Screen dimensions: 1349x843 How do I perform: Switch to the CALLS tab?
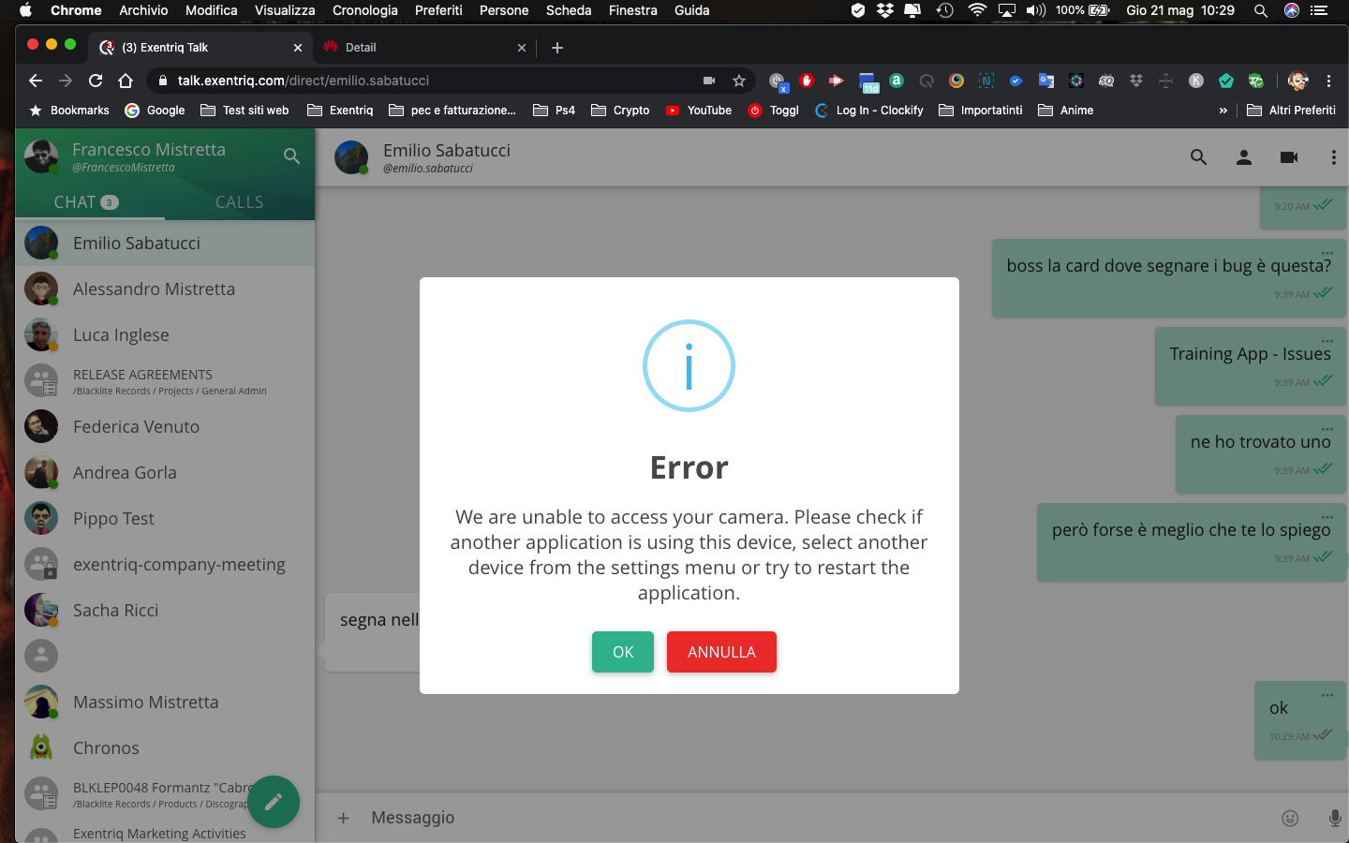(x=239, y=202)
